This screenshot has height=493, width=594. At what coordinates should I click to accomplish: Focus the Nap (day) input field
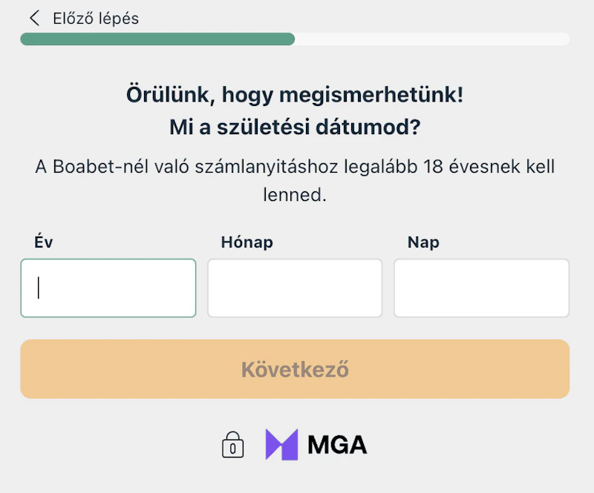(481, 288)
